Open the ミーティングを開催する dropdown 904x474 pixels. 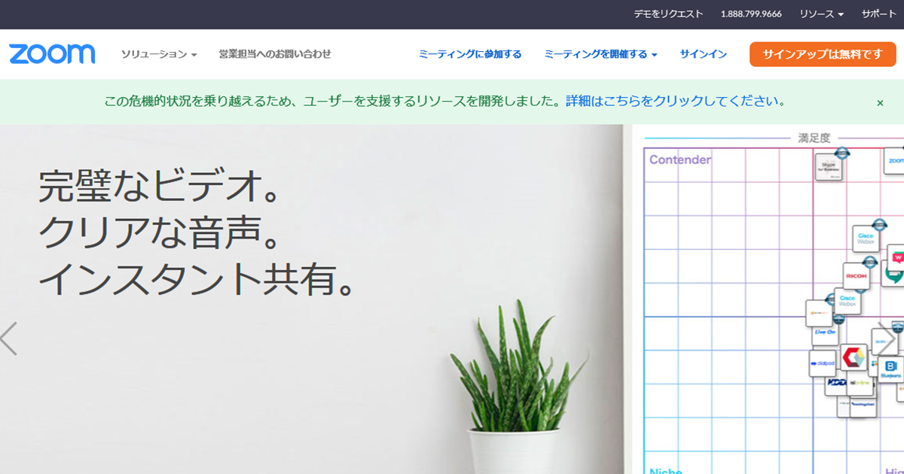600,54
